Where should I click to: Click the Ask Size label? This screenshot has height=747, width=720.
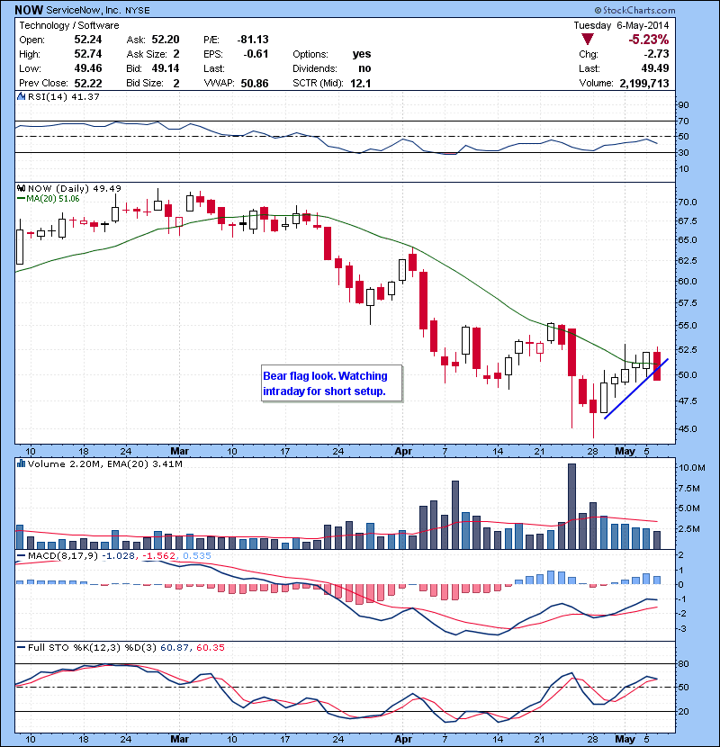(x=147, y=54)
